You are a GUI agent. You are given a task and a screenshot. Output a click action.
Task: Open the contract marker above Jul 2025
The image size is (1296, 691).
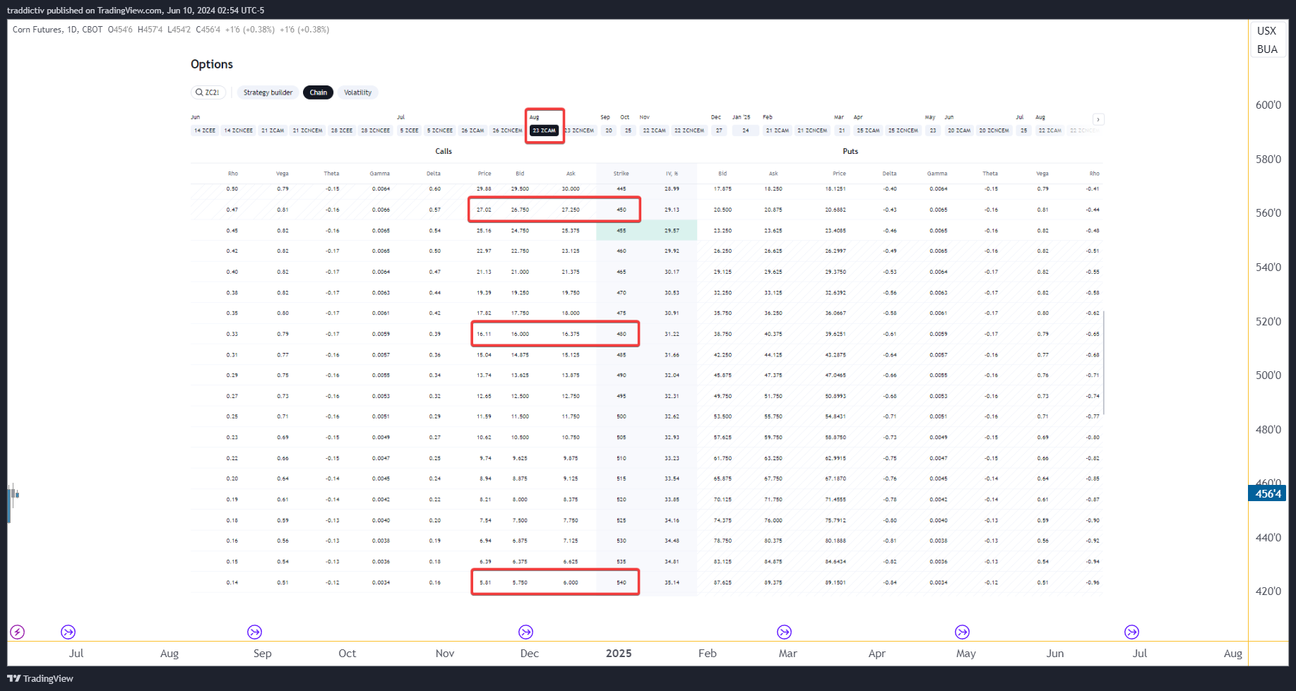pos(1132,632)
